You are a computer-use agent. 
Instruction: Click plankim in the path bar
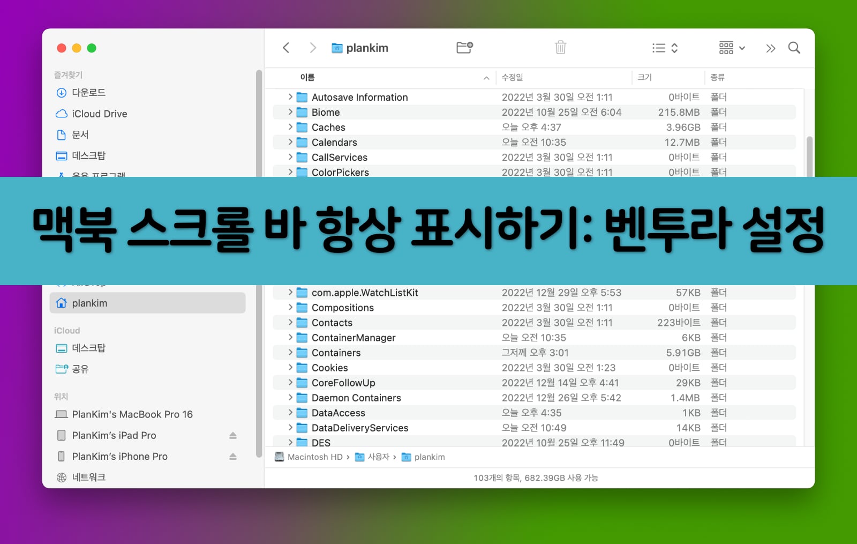tap(423, 457)
